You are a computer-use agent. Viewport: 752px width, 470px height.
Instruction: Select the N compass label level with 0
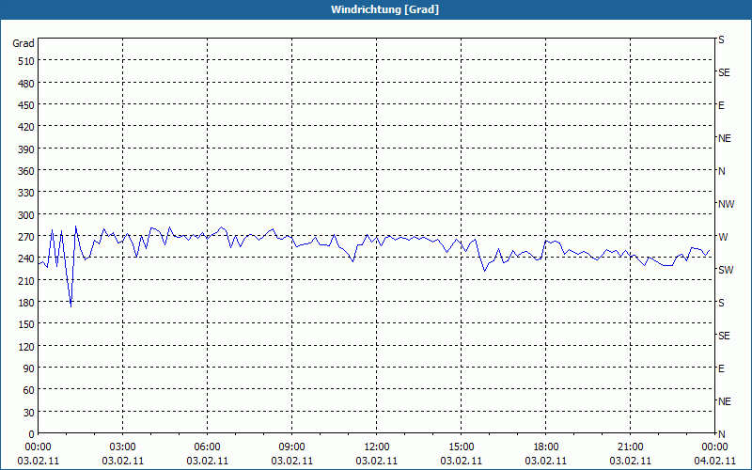click(721, 434)
